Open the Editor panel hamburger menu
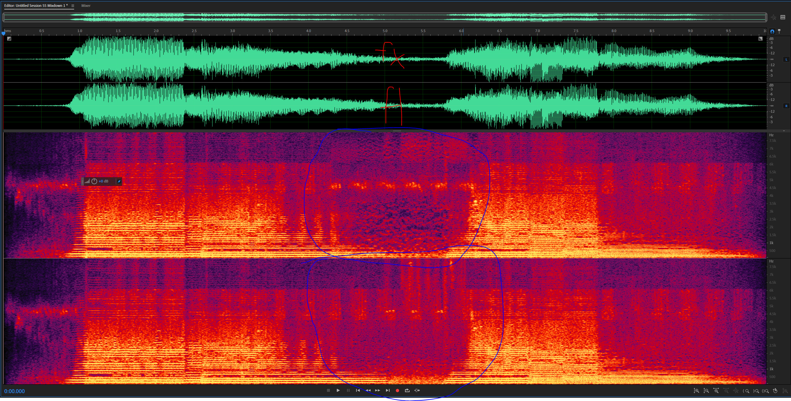791x401 pixels. 73,6
